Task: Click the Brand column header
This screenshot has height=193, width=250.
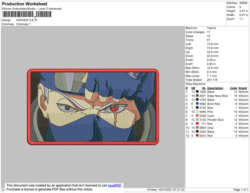Action: (x=242, y=88)
